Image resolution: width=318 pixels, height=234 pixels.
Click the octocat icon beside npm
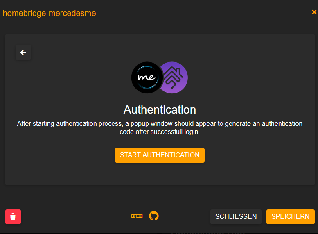click(x=153, y=216)
